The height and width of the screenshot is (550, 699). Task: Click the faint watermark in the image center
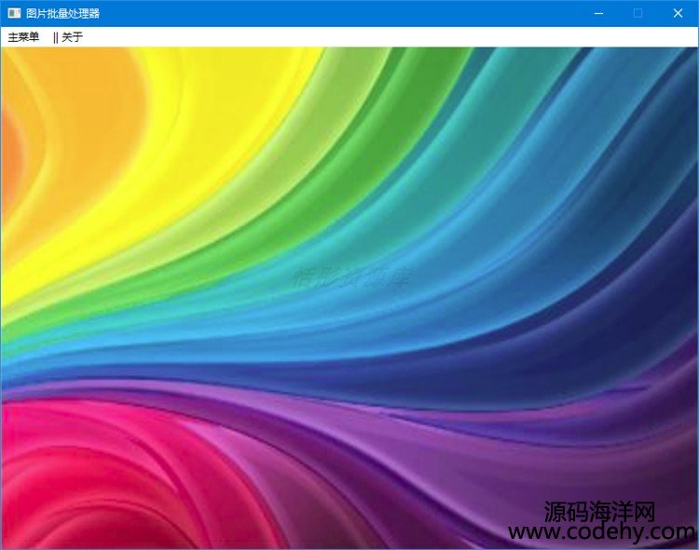tap(349, 276)
